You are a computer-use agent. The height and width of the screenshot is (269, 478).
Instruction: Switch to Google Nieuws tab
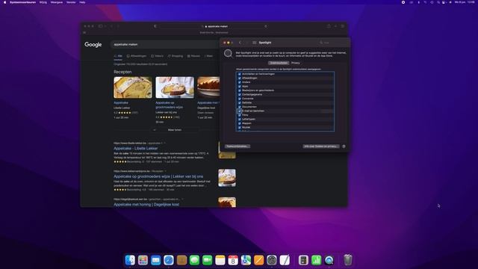194,56
